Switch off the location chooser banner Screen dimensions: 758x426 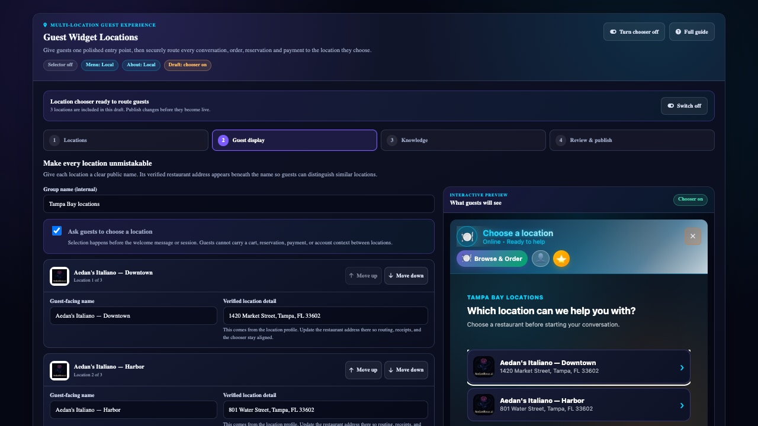pos(684,106)
